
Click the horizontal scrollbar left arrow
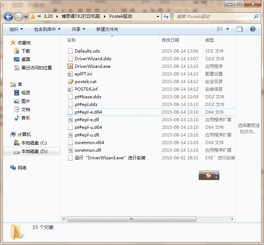[x=64, y=219]
